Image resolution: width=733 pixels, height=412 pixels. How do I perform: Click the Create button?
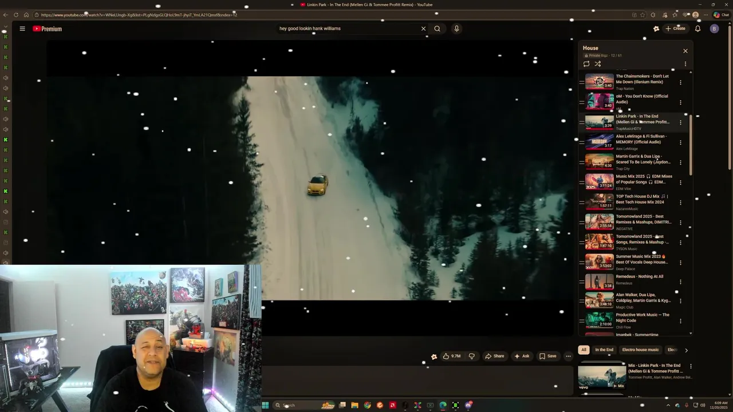[x=675, y=29]
